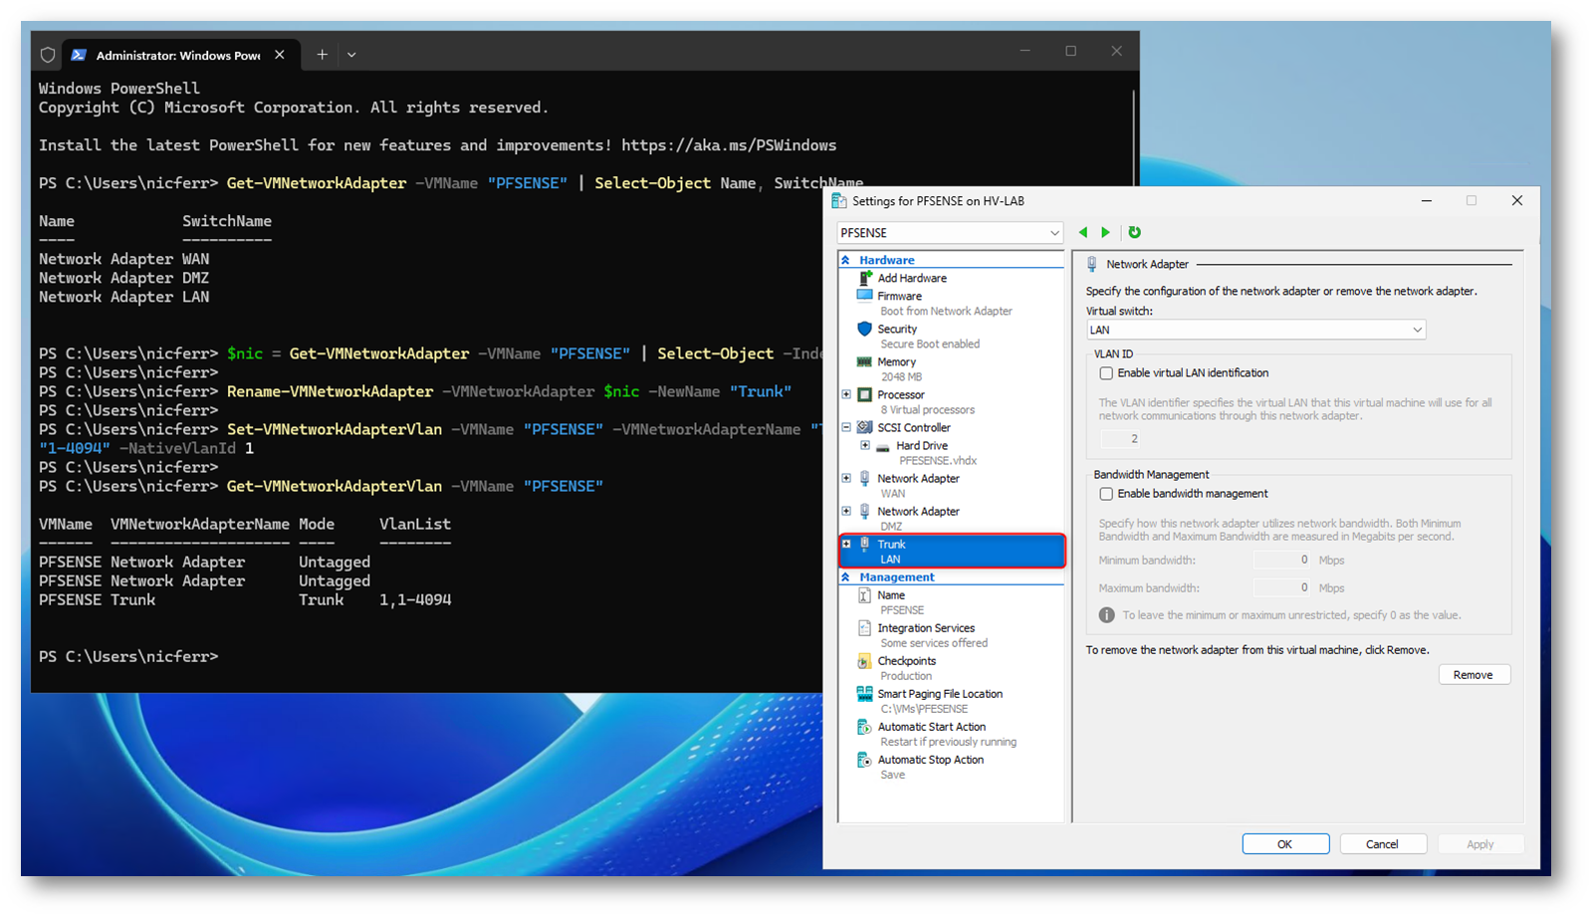1593x918 pixels.
Task: Open the Virtual switch LAN dropdown
Action: tap(1255, 330)
